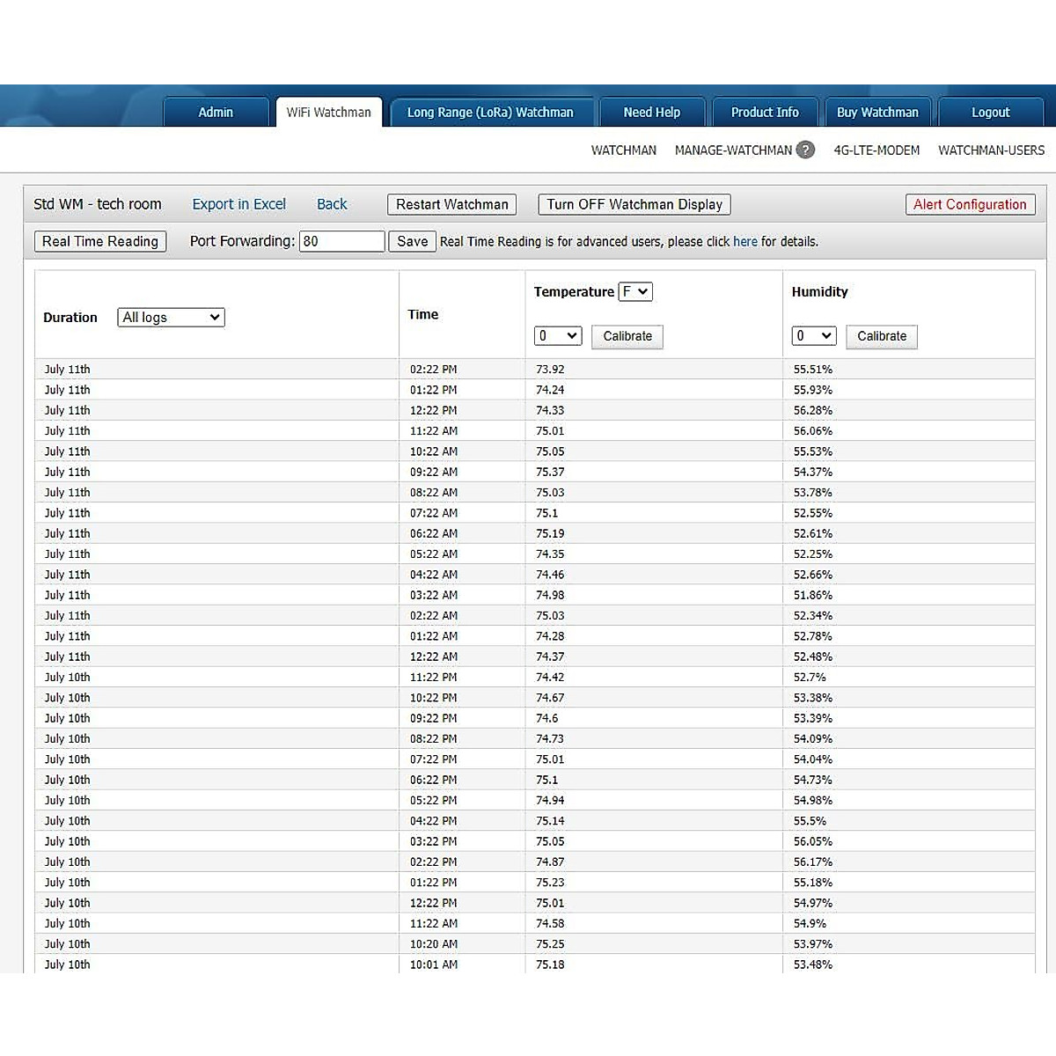Focus the Port Forwarding input field

click(x=341, y=242)
